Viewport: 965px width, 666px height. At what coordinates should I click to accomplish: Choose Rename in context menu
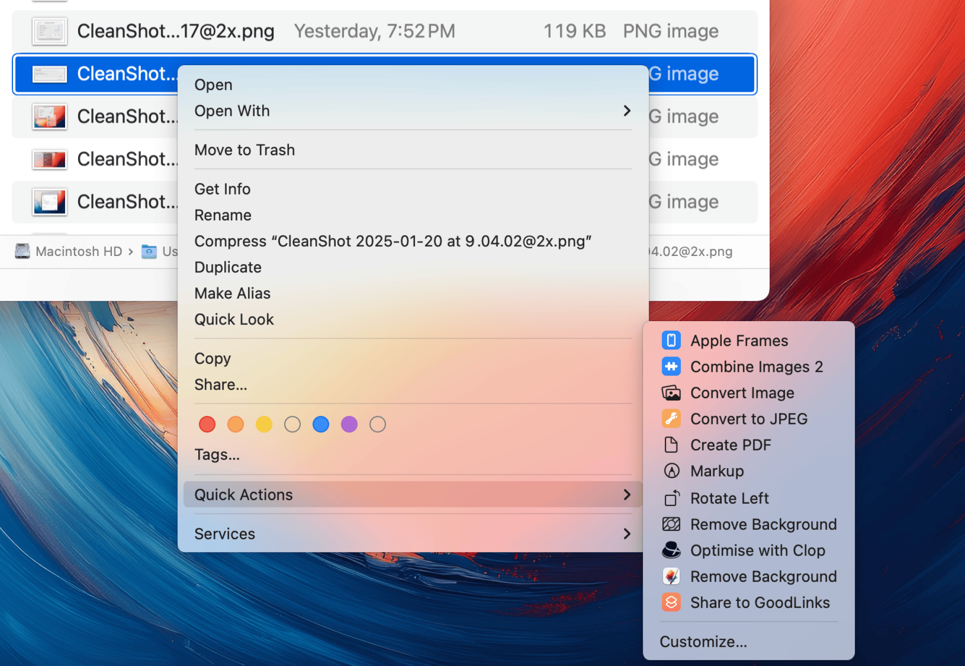(x=413, y=215)
